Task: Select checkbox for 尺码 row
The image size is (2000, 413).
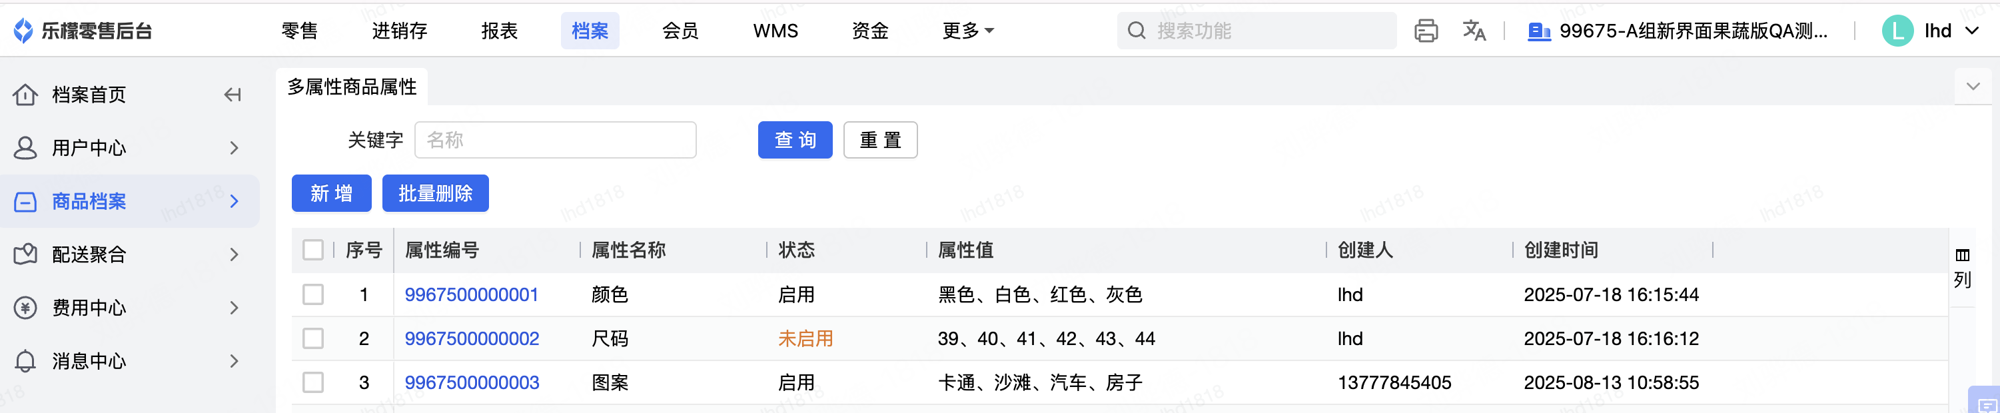Action: click(x=313, y=338)
